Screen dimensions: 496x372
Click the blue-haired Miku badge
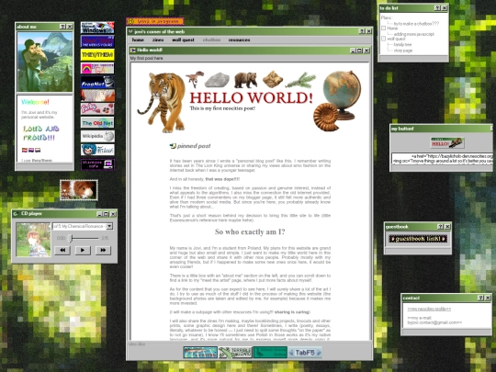tap(97, 150)
